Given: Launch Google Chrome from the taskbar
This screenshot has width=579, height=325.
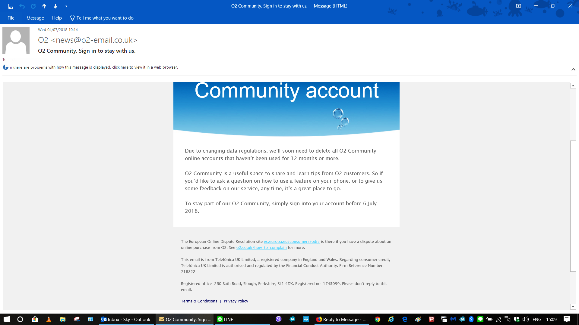Looking at the screenshot, I should 377,320.
